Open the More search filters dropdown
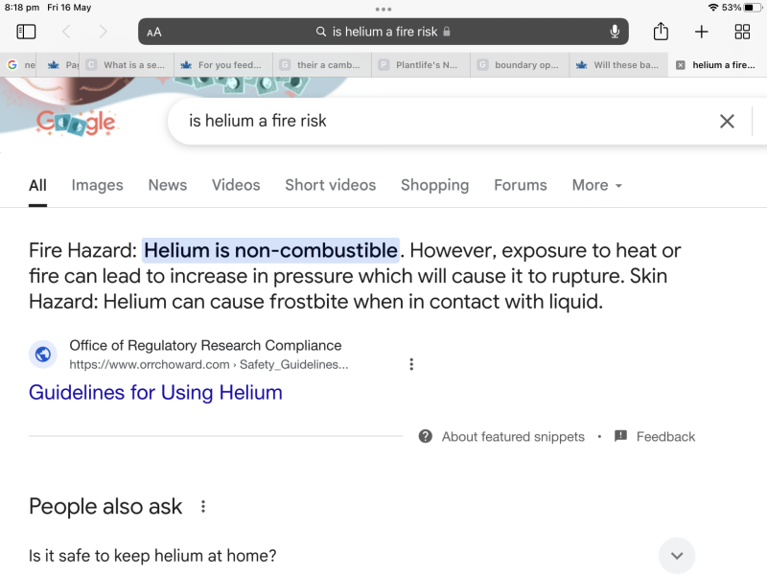The image size is (767, 575). (x=596, y=185)
